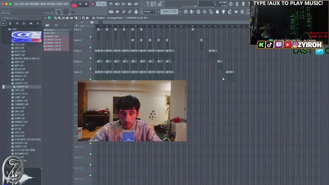Toggle the Track 2 mute green light
329x185 pixels.
click(90, 48)
